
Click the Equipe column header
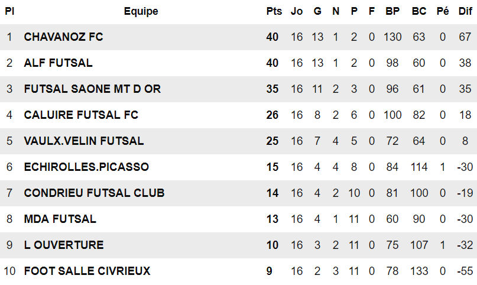coord(141,11)
